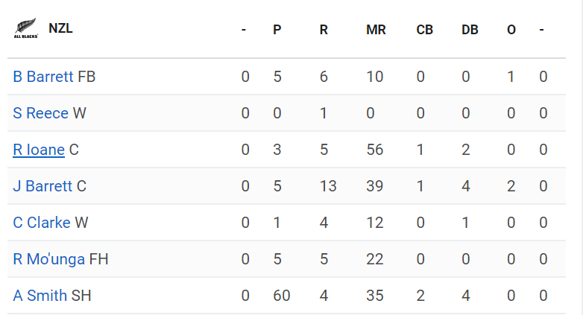
Task: Click J Barrett's runs value 13
Action: (x=327, y=186)
